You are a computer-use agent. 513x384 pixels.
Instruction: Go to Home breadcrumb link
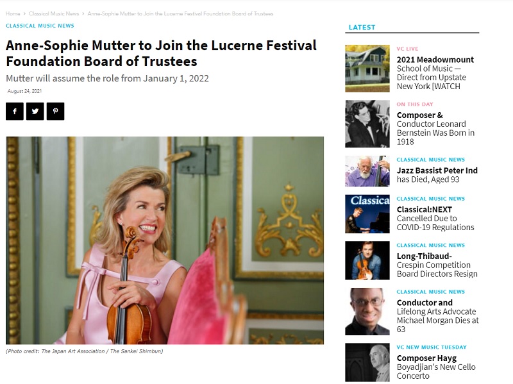point(13,13)
